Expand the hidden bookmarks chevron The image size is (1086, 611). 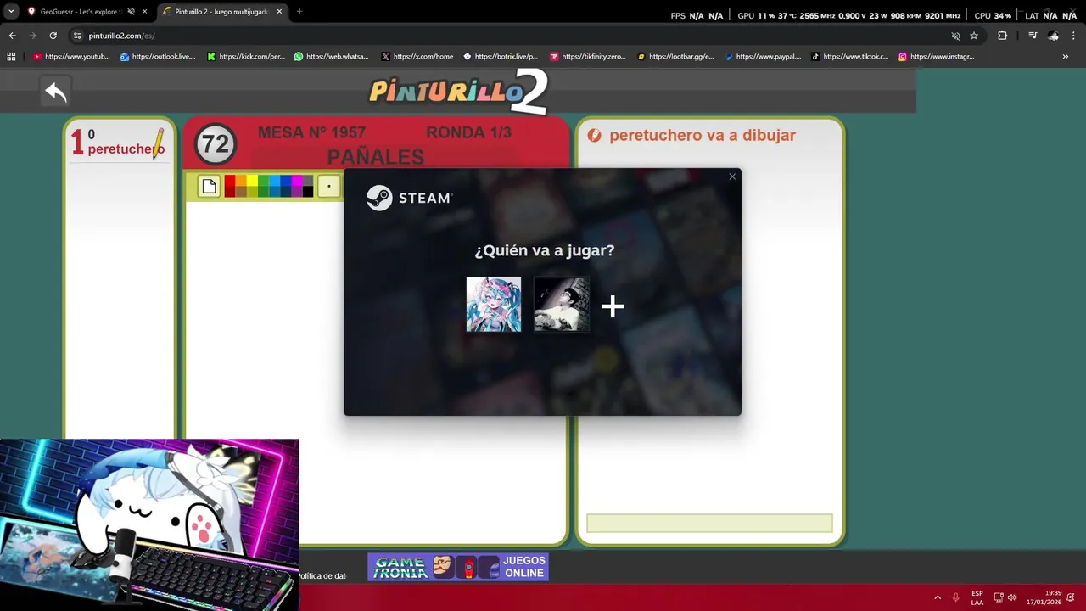(x=1066, y=57)
